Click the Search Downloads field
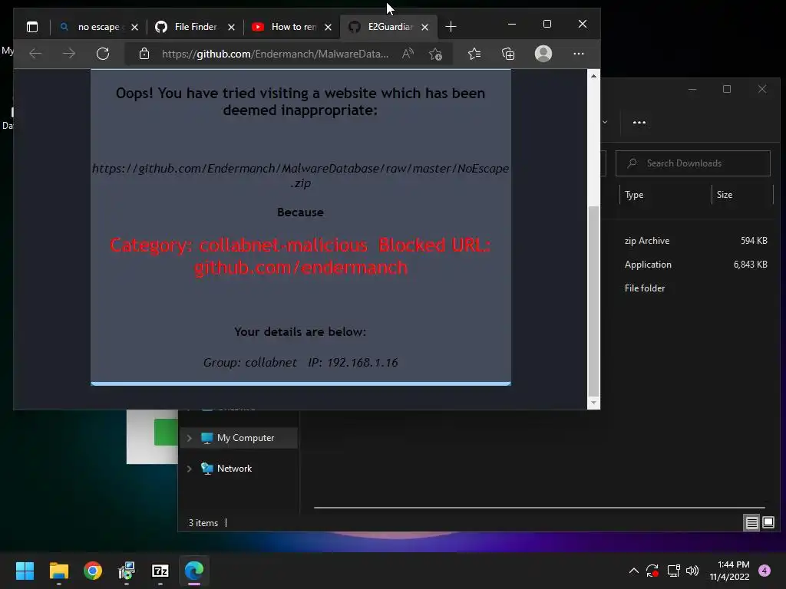The height and width of the screenshot is (589, 786). coord(693,163)
